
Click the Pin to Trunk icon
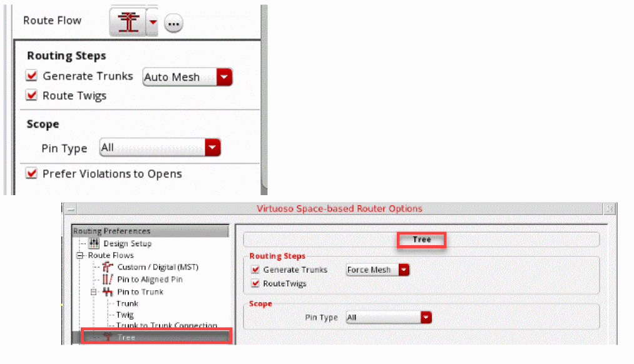108,291
